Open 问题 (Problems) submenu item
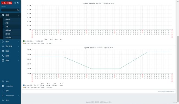 pyautogui.click(x=7, y=23)
